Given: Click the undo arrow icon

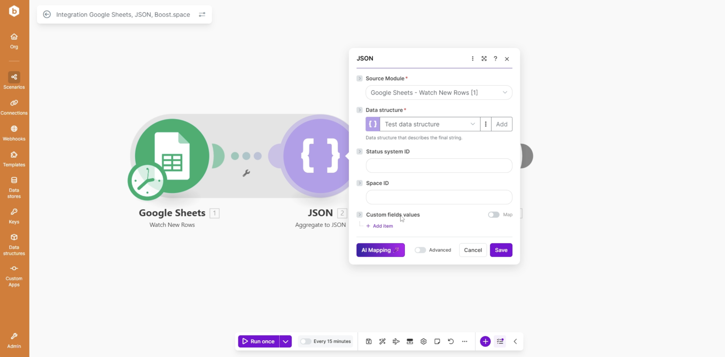Looking at the screenshot, I should click(x=451, y=341).
